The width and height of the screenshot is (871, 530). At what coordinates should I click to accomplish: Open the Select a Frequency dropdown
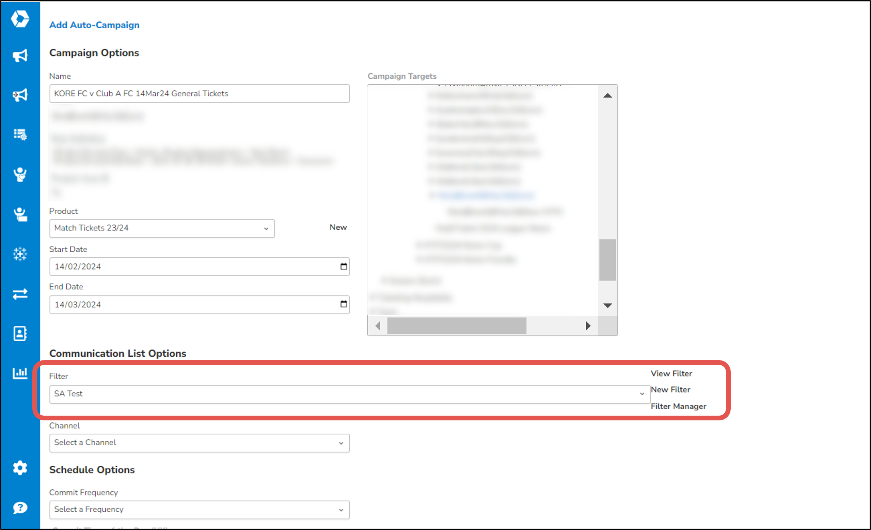[200, 510]
